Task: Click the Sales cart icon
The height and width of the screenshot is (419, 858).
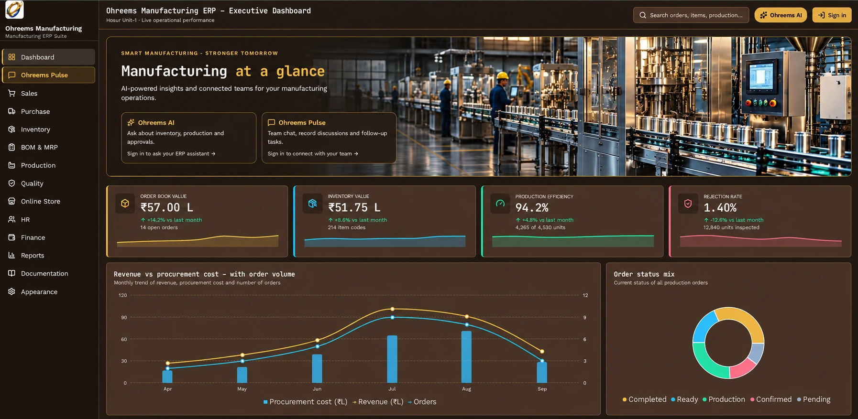Action: (12, 93)
